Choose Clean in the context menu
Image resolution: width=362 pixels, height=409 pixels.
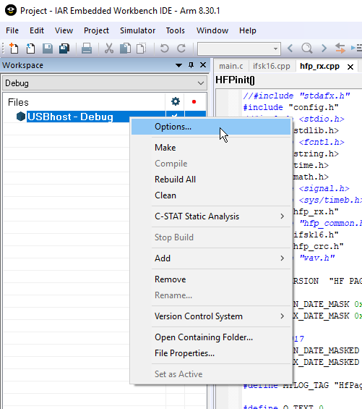click(x=211, y=195)
